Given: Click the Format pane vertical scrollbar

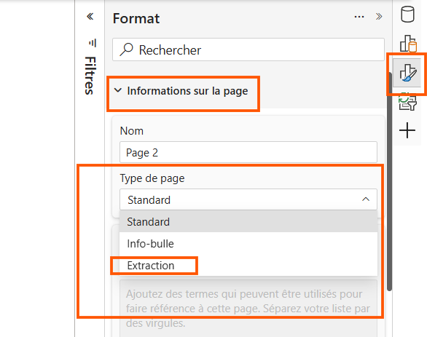Looking at the screenshot, I should tap(389, 181).
